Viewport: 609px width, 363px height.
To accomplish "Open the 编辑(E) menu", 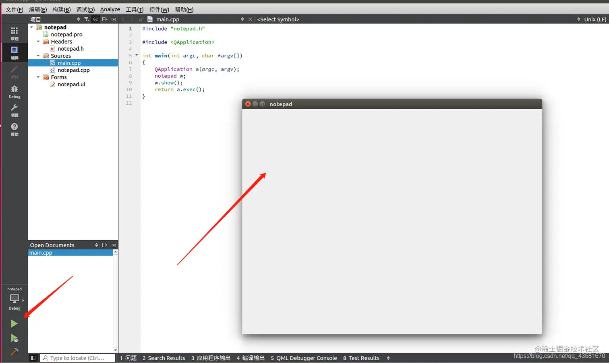I will coord(38,9).
